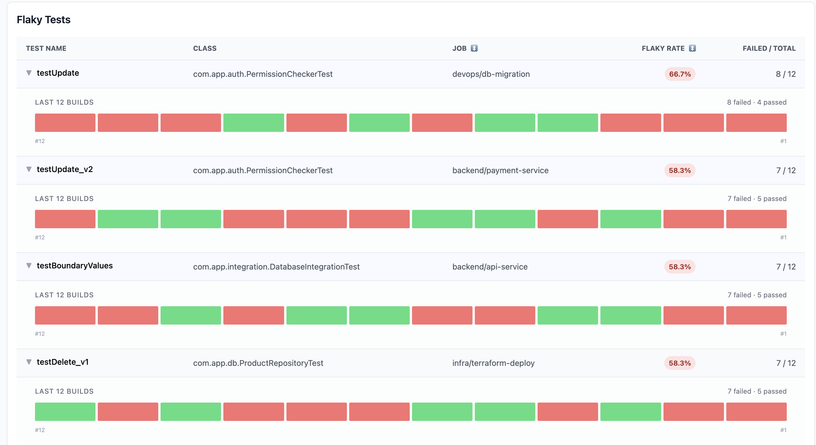816x445 pixels.
Task: Open the devops/db-migration job link
Action: (491, 74)
